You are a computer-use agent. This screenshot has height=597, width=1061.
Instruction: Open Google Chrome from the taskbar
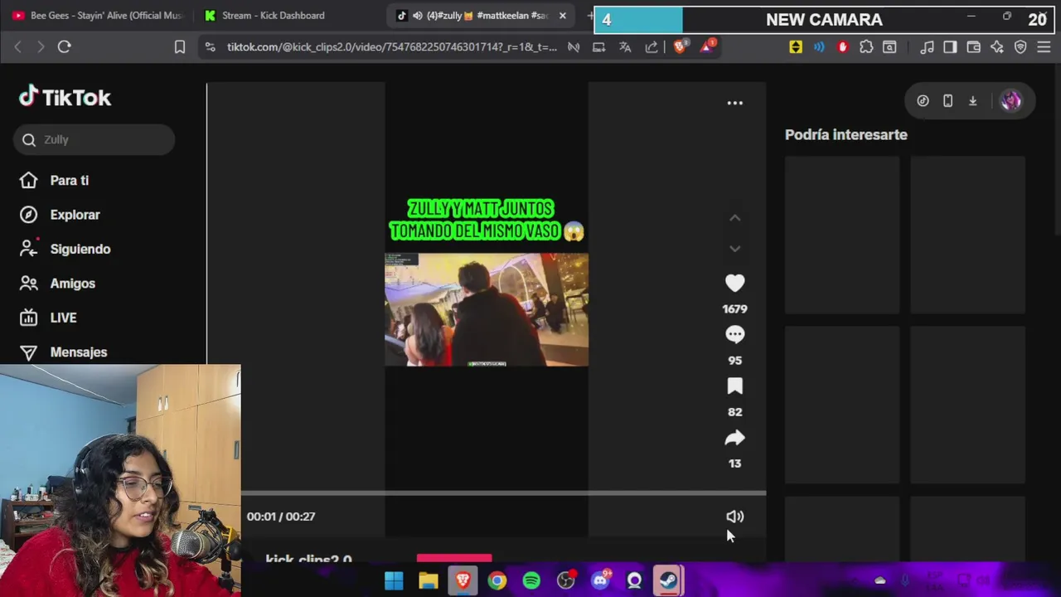pos(497,580)
